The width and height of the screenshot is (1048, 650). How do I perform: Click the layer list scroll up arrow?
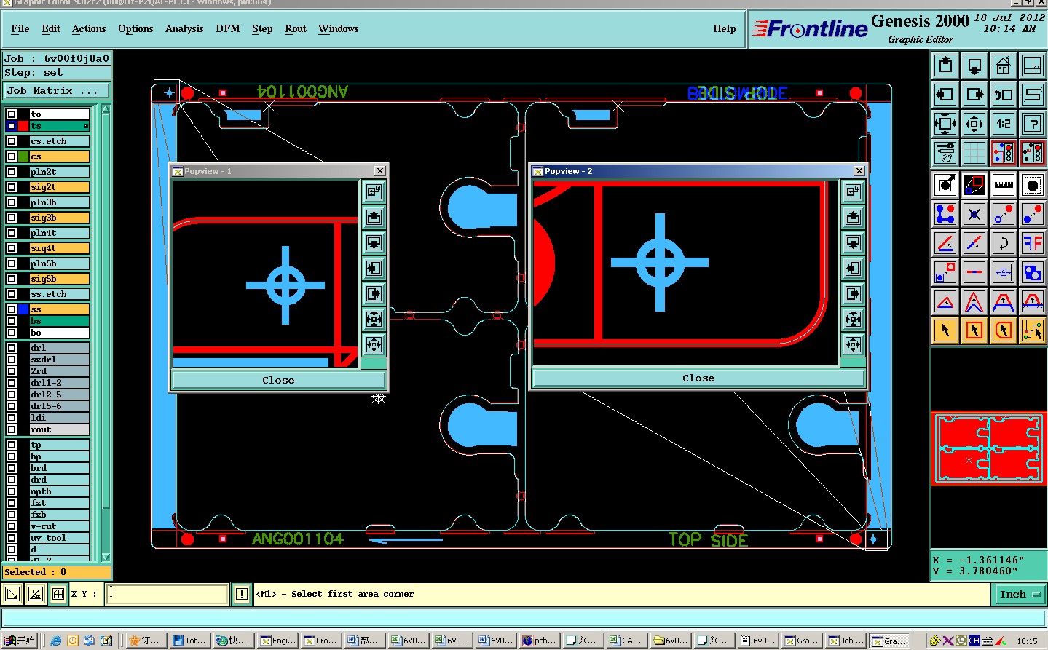tap(106, 110)
